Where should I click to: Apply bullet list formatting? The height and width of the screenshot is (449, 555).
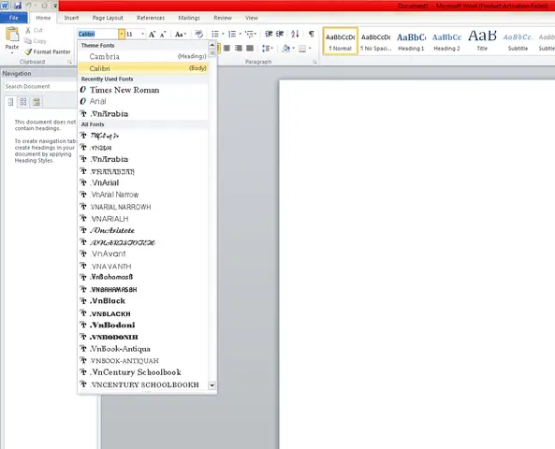[x=215, y=34]
